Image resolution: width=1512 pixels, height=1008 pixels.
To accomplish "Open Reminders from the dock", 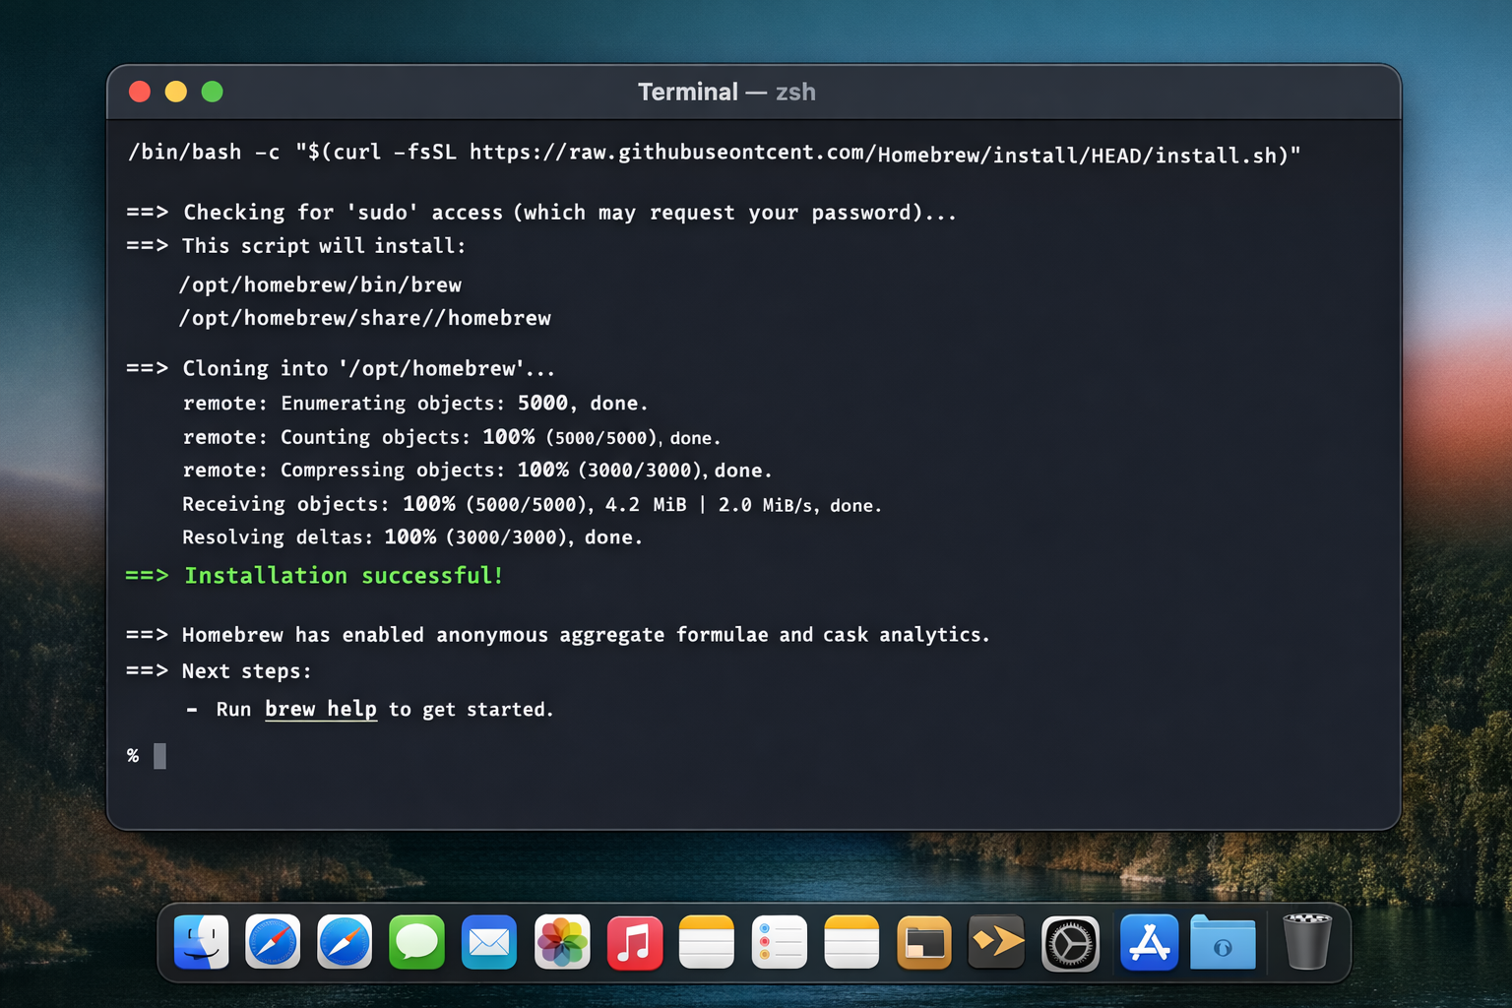I will point(779,942).
